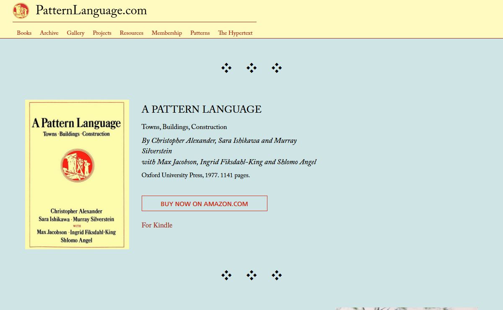Viewport: 503px width, 310px height.
Task: Open the Gallery menu item
Action: point(75,33)
